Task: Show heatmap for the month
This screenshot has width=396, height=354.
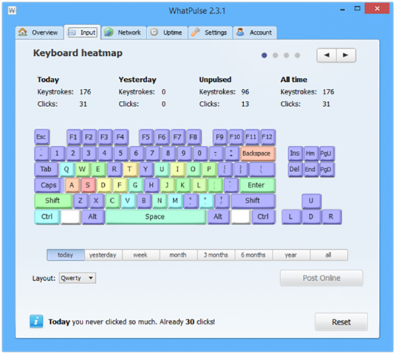Action: (x=178, y=255)
